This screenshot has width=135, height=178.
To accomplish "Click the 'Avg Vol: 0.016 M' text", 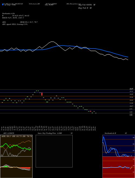I will click(x=87, y=5).
